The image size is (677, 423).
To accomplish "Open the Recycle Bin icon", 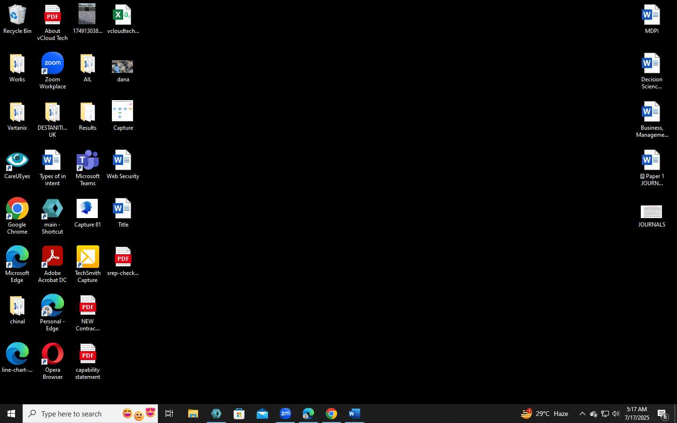I will click(17, 20).
